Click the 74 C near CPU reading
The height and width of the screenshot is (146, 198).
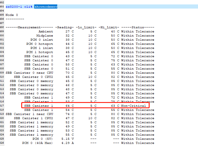[70, 114]
